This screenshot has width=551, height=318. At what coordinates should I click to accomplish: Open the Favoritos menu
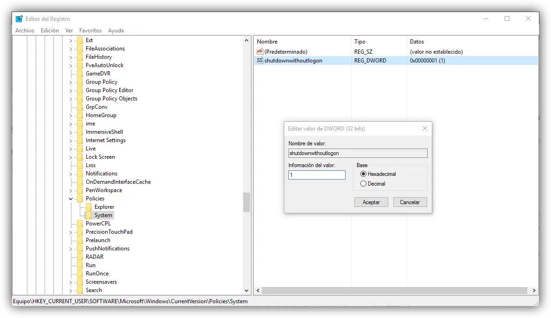tap(90, 31)
